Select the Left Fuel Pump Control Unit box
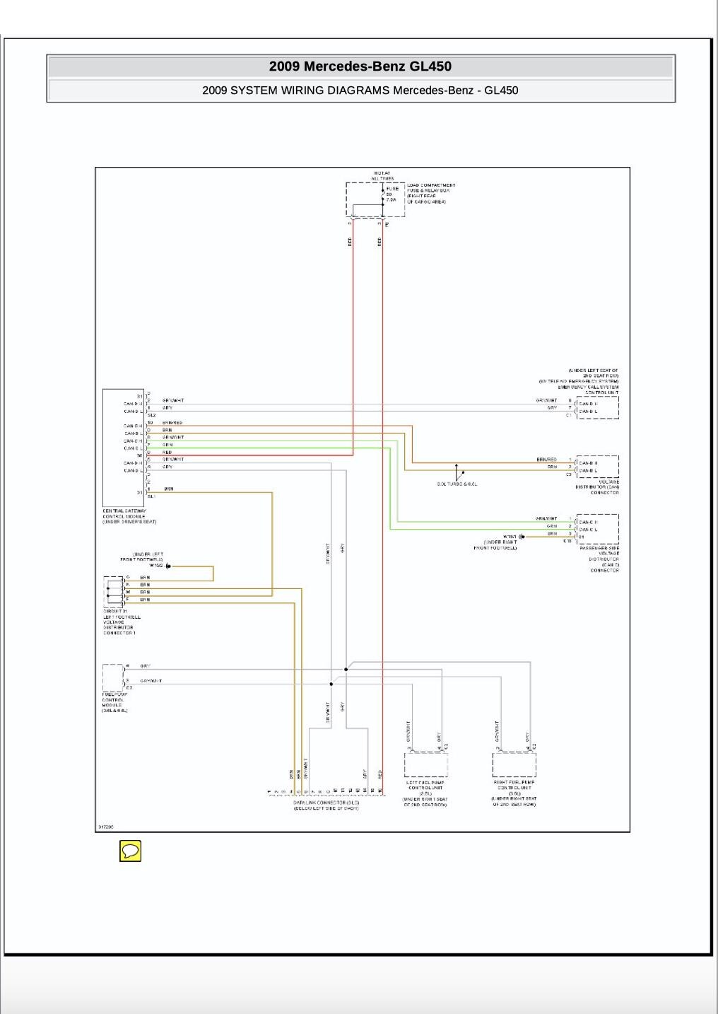This screenshot has width=718, height=1014. [x=425, y=764]
